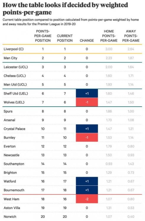Select the Aston Villa team name
Screen dimensions: 145x221
[12, 208]
